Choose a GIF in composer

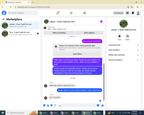(55, 106)
